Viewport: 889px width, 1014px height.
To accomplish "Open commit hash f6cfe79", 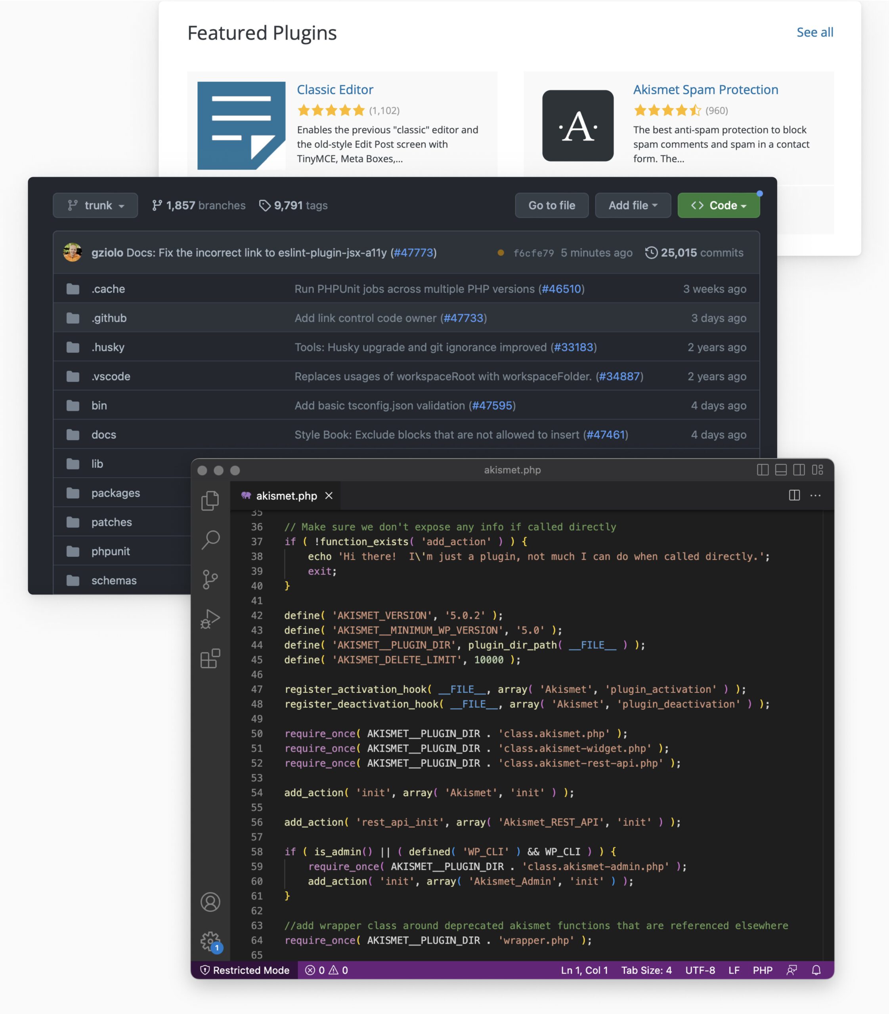I will point(533,253).
